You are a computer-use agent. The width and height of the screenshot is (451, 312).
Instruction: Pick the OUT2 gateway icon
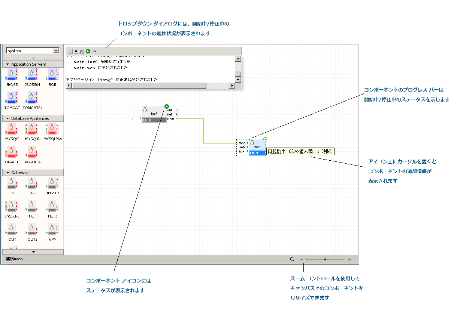32,229
